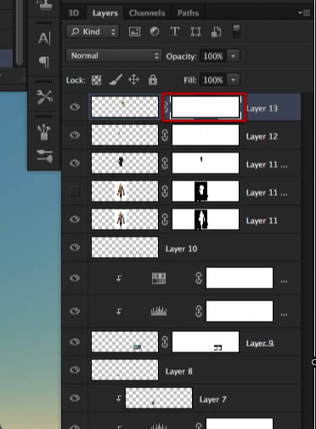The width and height of the screenshot is (316, 429).
Task: Select Layer 10 thumbnail
Action: 125,248
